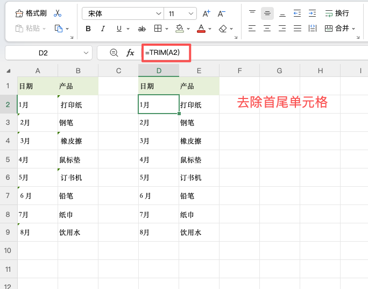This screenshot has width=368, height=289.
Task: Click the Increase indent icon
Action: click(313, 13)
